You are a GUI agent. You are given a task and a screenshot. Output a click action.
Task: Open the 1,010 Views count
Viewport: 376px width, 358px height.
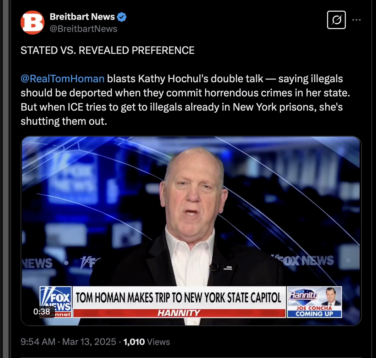pyautogui.click(x=146, y=342)
